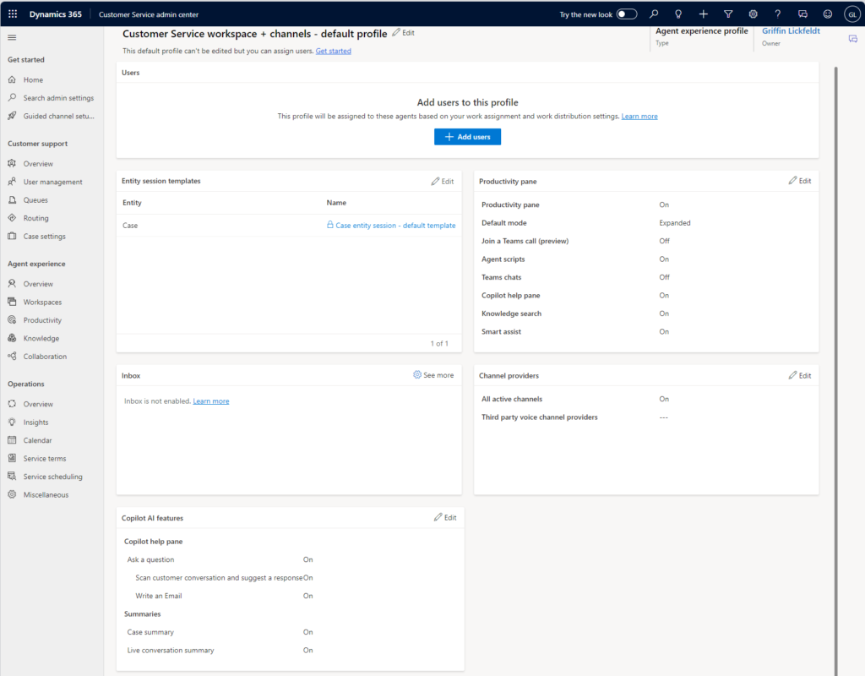865x676 pixels.
Task: Open Workspaces under Agent experience
Action: 42,303
